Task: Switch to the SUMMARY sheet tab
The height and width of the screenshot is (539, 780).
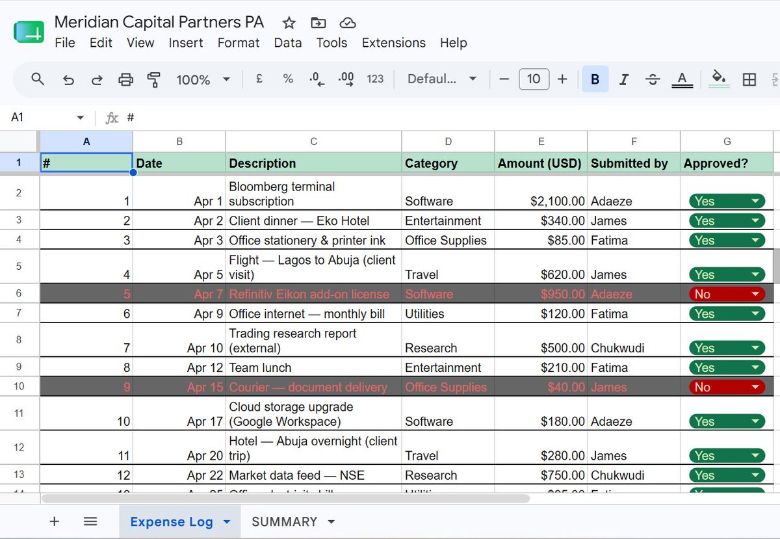Action: (285, 521)
